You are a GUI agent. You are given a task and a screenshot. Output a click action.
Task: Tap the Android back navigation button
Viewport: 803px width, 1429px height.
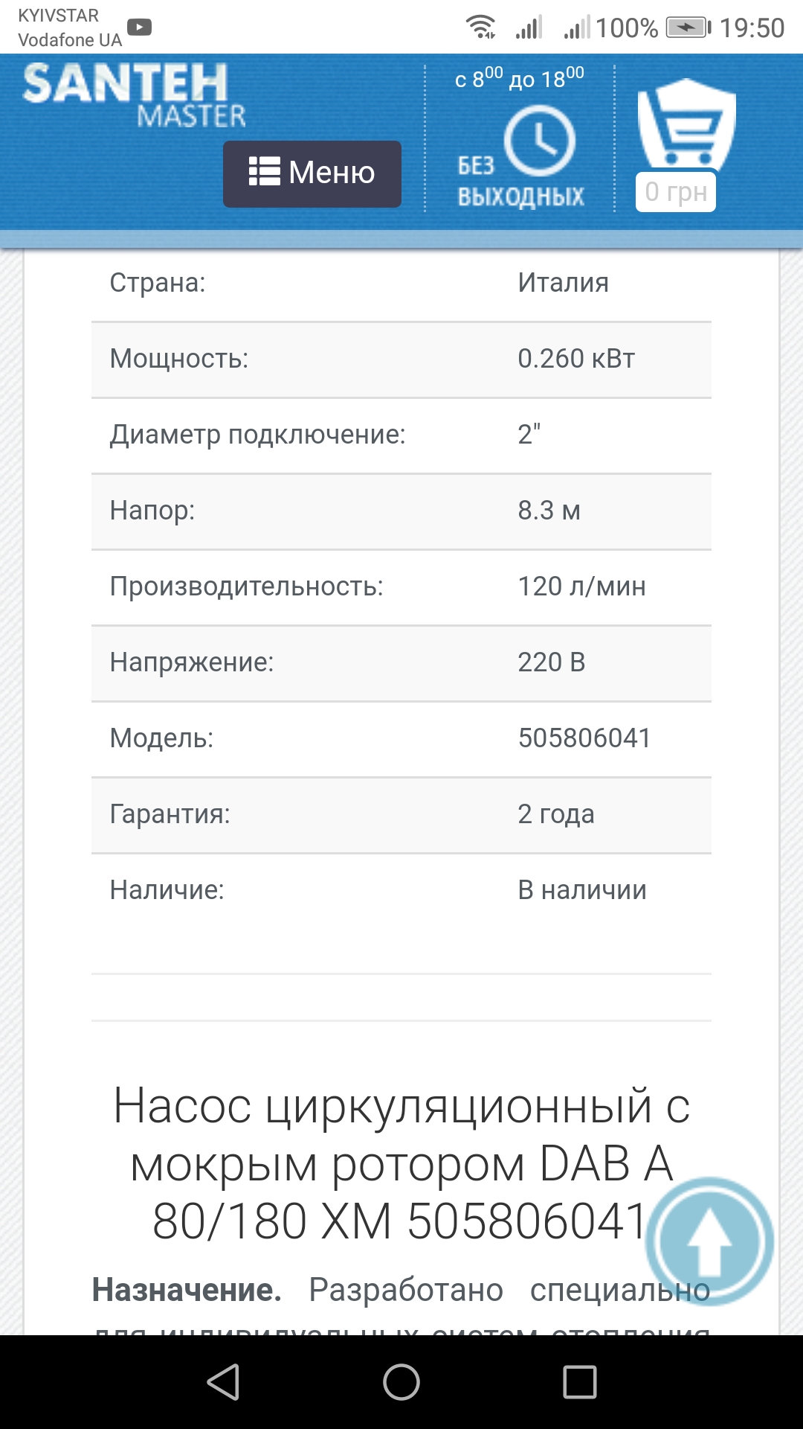pos(223,1382)
